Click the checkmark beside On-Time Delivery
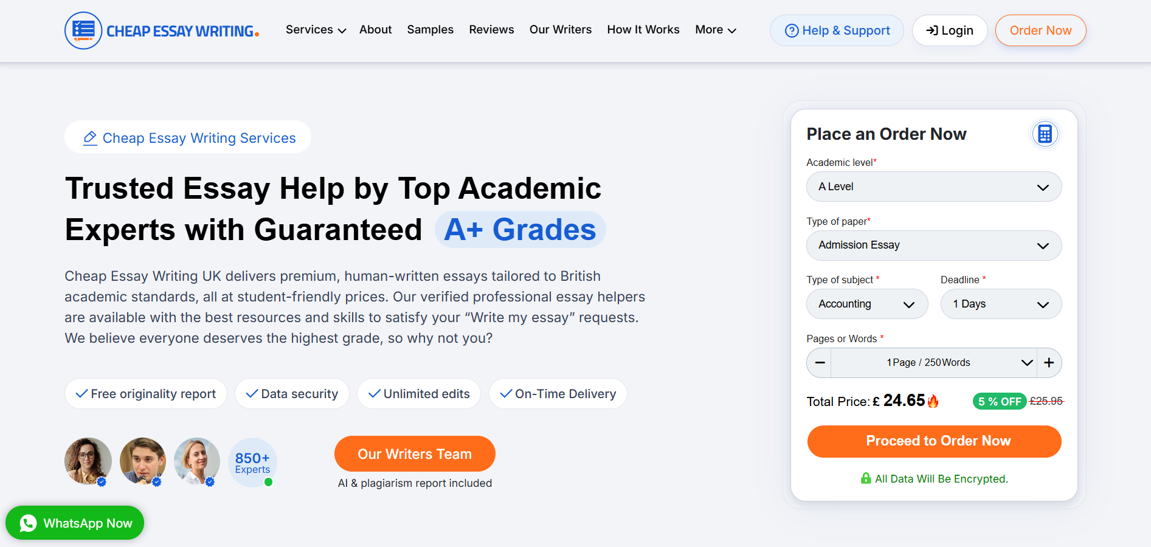This screenshot has width=1151, height=547. (504, 393)
